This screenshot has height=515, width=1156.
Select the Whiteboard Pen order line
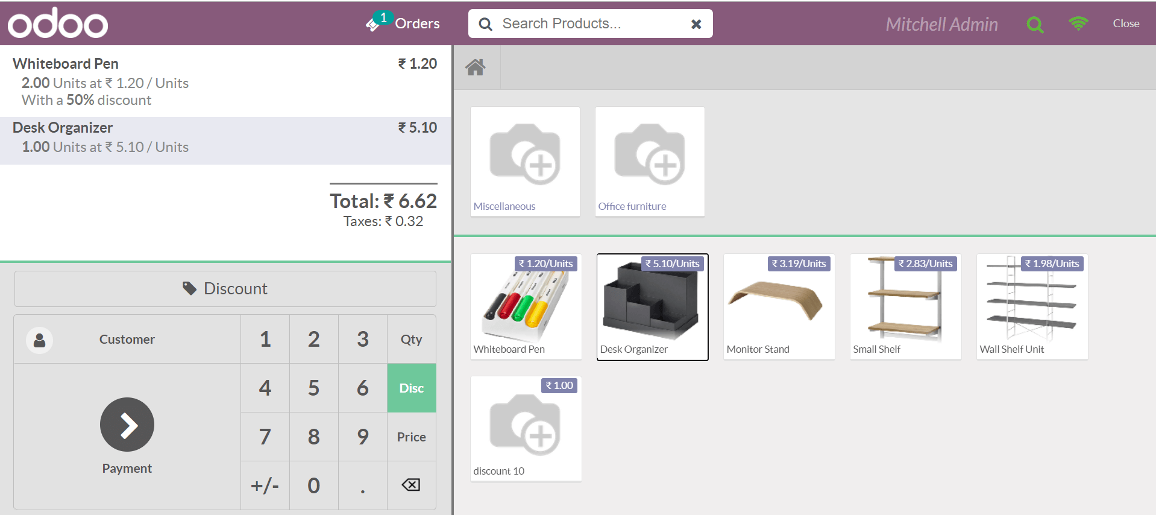[x=225, y=81]
